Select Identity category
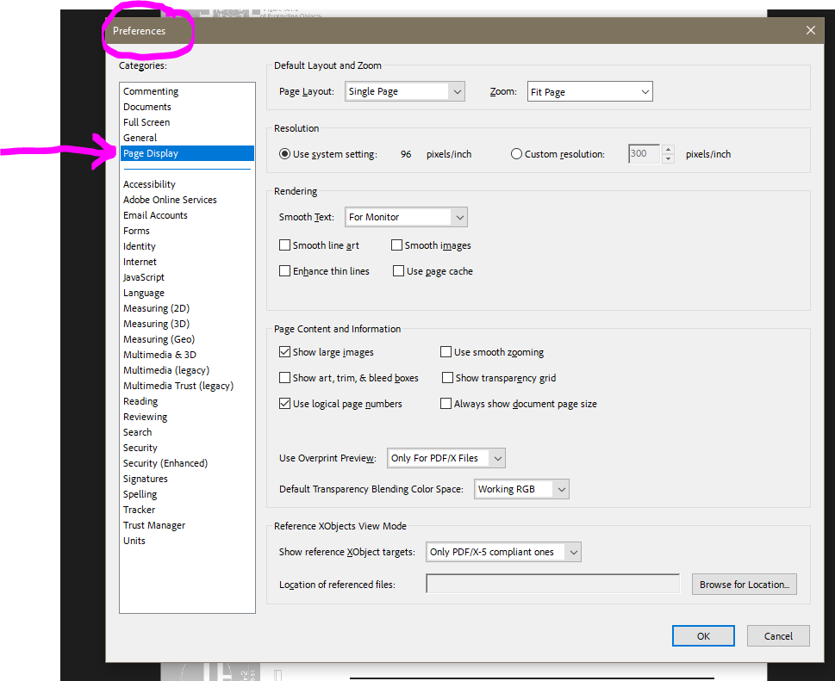 [139, 246]
